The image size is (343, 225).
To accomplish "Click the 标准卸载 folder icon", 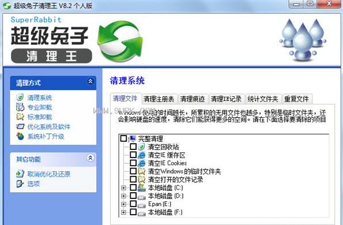I will [20, 117].
